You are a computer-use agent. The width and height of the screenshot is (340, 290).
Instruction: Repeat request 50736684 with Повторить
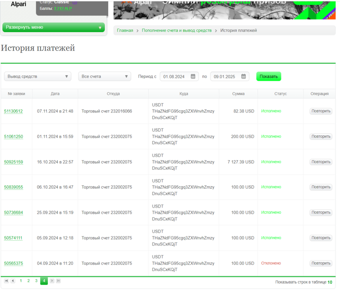point(321,212)
